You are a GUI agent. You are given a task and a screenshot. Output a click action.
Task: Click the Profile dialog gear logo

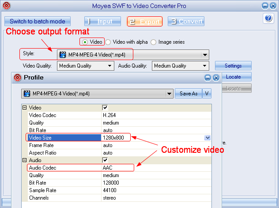18,78
